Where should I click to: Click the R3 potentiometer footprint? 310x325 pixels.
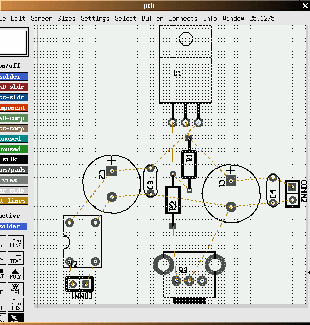coord(189,274)
